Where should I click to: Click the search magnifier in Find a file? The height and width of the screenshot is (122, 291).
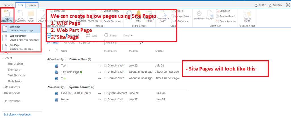(x=142, y=43)
